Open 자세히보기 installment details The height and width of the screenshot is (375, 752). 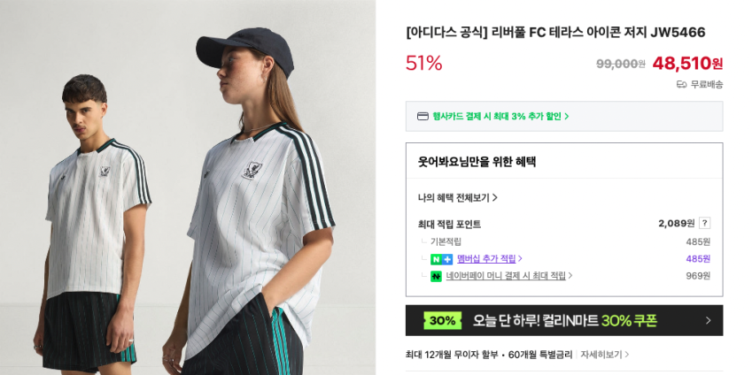tap(601, 355)
